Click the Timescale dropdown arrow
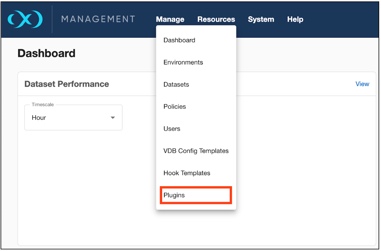This screenshot has height=251, width=381. [112, 118]
